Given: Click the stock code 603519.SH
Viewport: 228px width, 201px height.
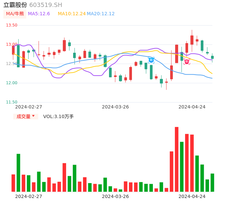Looking at the screenshot, I should click(x=46, y=5).
